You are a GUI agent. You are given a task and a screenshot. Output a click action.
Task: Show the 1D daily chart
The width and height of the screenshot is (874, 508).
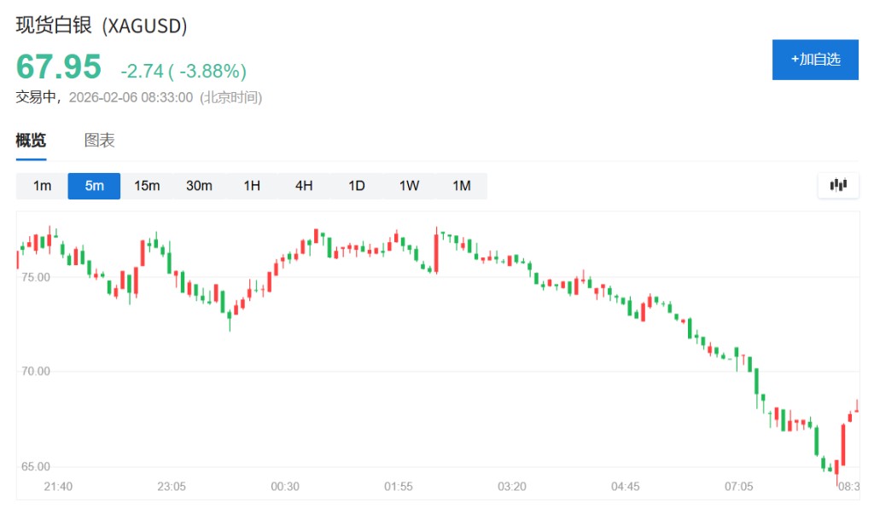click(x=357, y=186)
